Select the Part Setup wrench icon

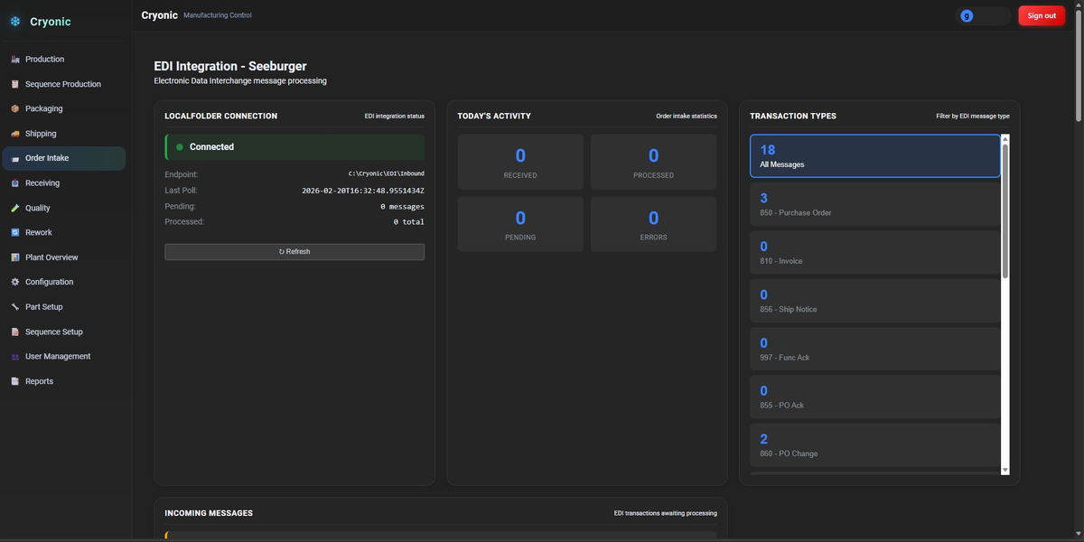click(14, 306)
